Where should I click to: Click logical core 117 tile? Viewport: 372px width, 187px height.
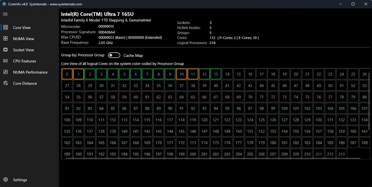tap(170, 120)
